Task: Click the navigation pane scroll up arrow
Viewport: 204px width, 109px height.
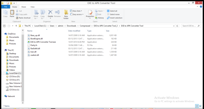Action: tap(23, 30)
